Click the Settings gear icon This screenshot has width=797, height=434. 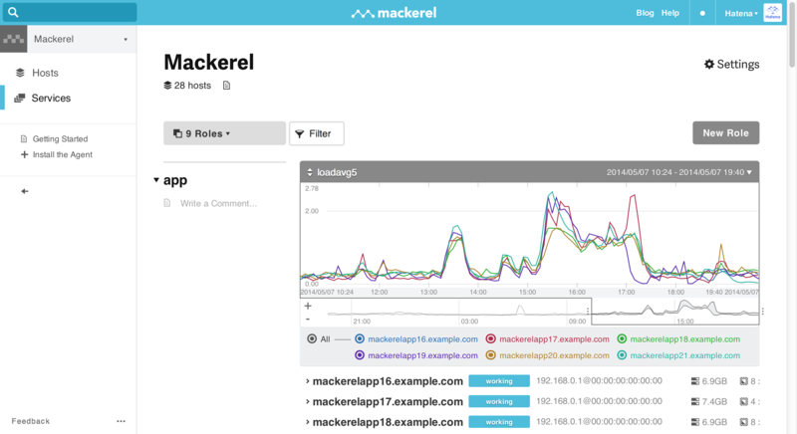709,64
